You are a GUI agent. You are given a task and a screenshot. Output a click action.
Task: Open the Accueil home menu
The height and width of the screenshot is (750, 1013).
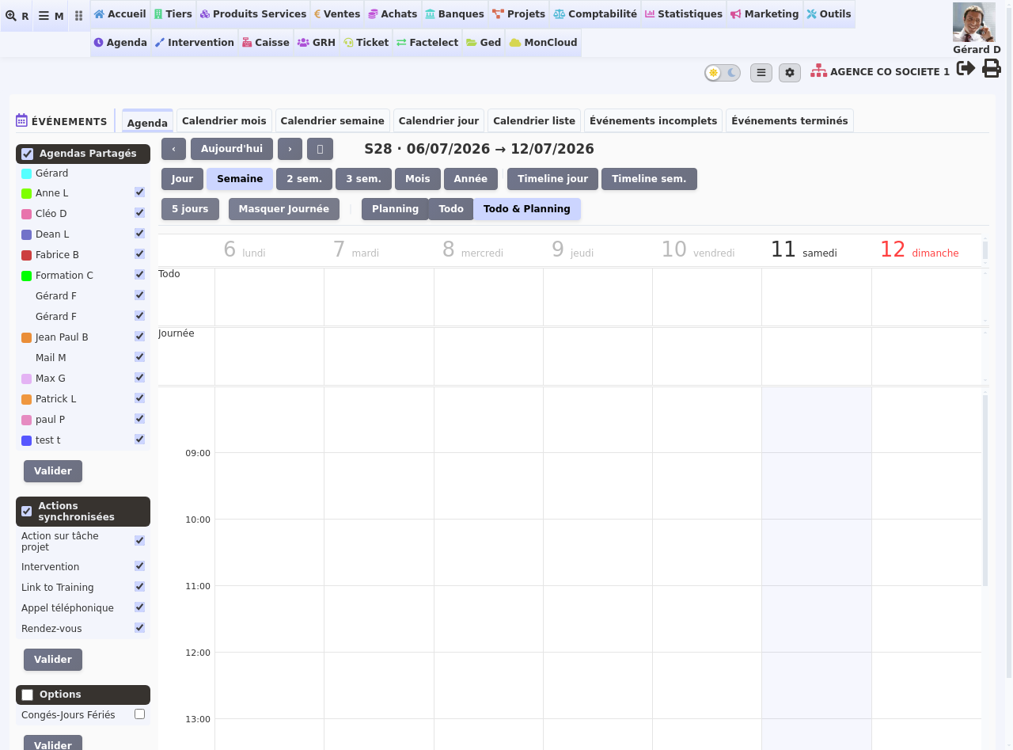pos(120,14)
